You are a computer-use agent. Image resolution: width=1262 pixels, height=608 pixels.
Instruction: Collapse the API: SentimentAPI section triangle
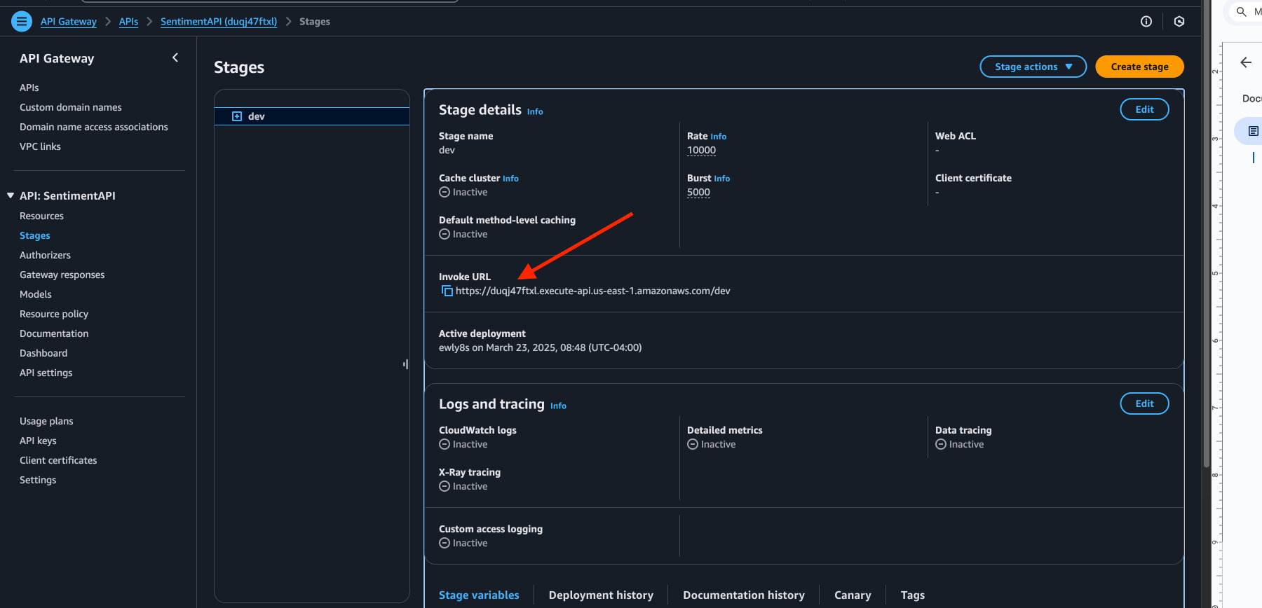[x=11, y=195]
